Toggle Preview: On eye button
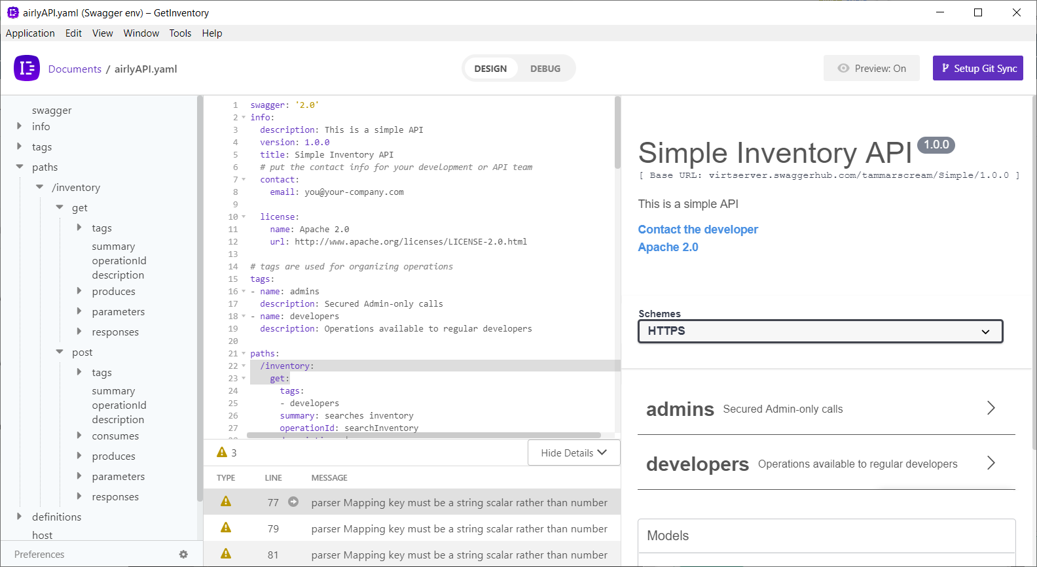Viewport: 1037px width, 567px height. tap(871, 68)
